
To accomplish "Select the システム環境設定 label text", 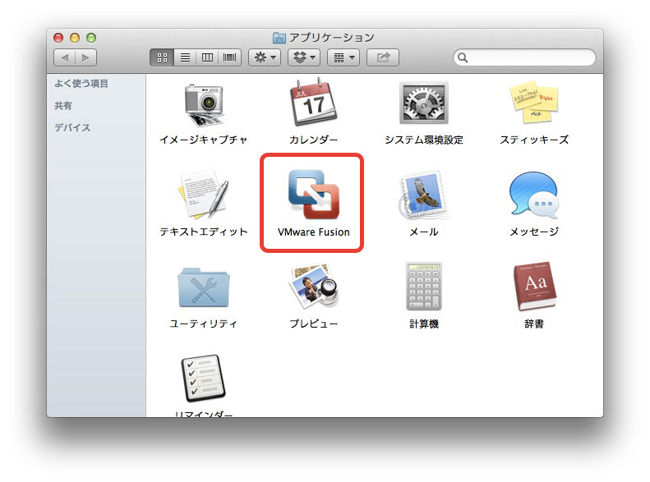I will click(424, 140).
